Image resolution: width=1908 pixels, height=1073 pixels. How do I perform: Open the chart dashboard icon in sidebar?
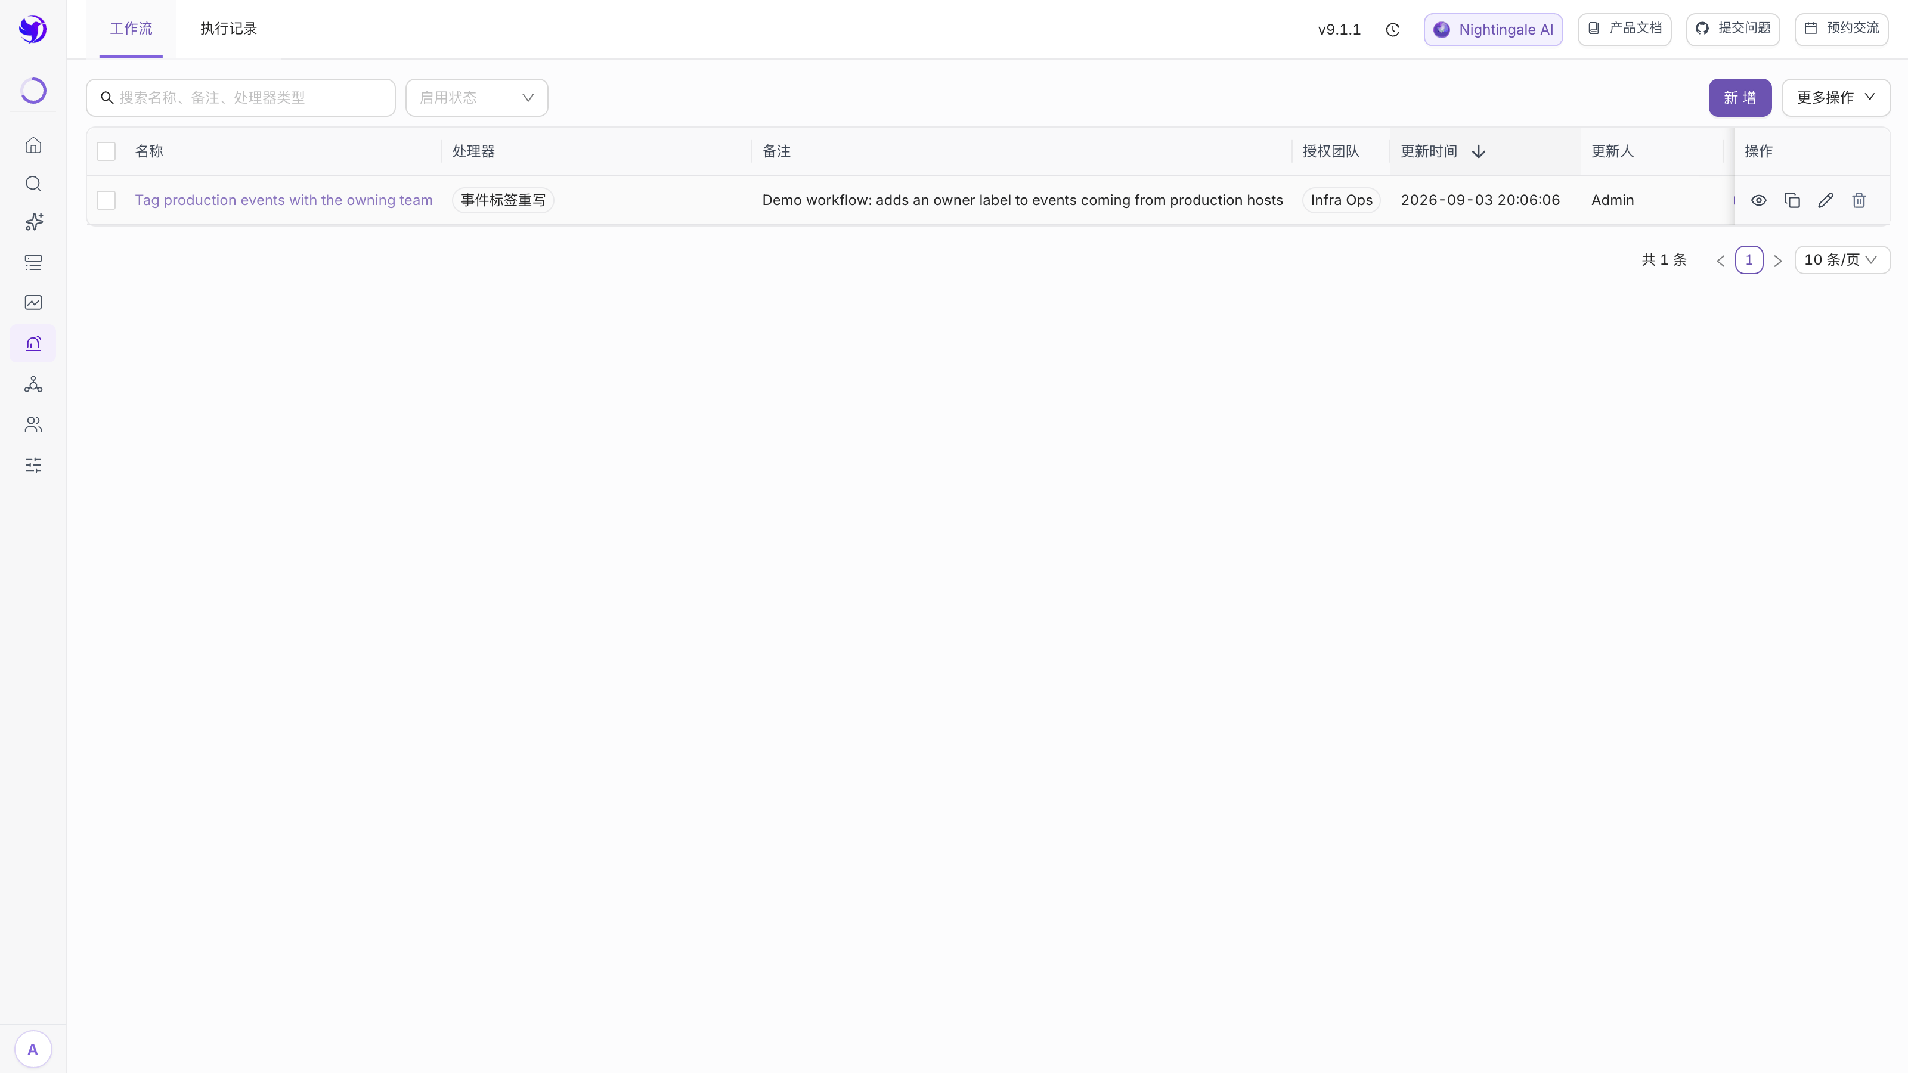point(33,302)
